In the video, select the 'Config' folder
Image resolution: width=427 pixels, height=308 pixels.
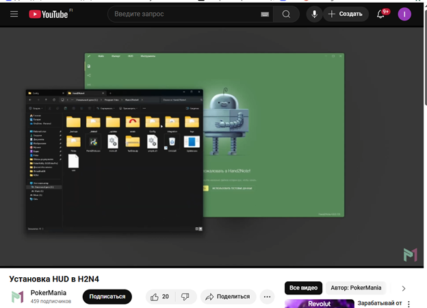pos(152,124)
